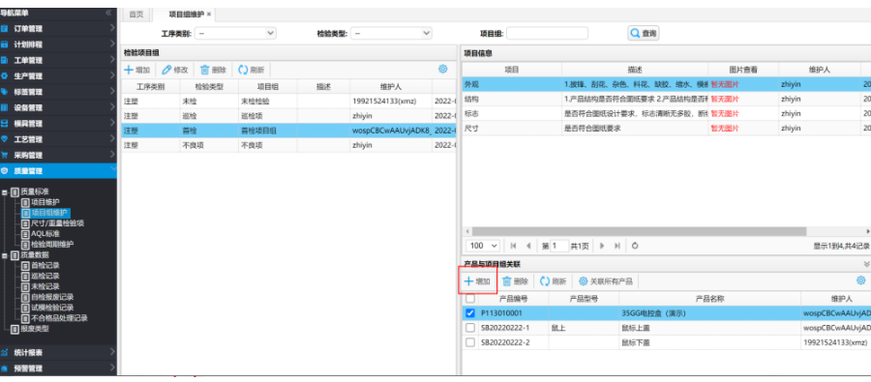Select 项目组维护 tree item
Image resolution: width=871 pixels, height=382 pixels.
(x=49, y=213)
